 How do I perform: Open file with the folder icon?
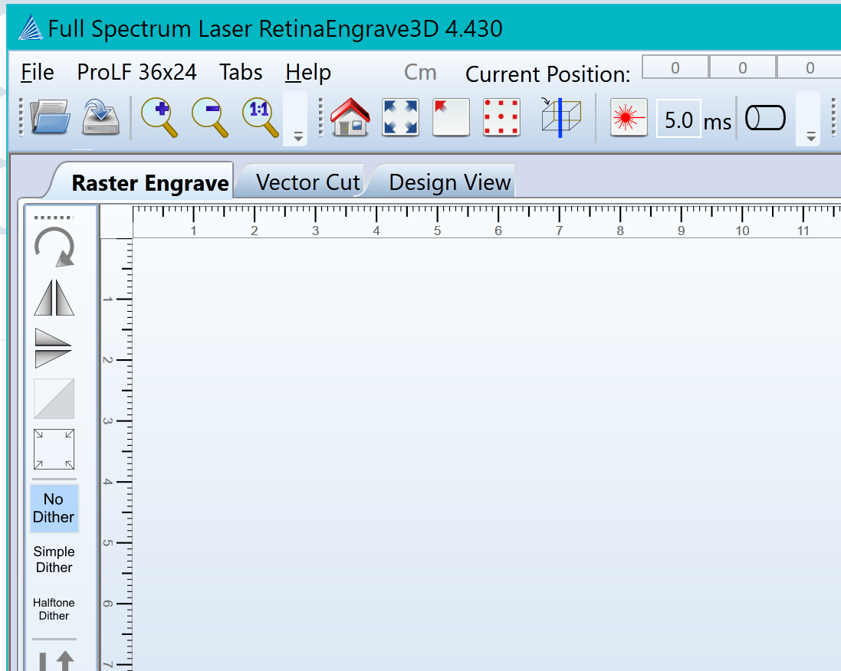coord(51,117)
